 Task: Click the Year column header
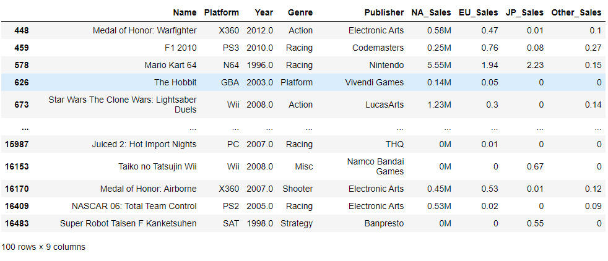pos(264,12)
